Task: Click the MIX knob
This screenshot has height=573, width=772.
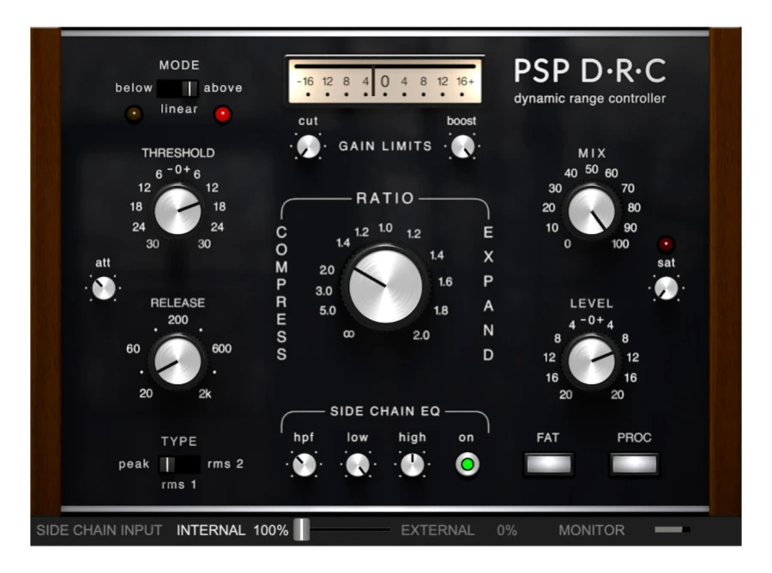Action: tap(591, 210)
